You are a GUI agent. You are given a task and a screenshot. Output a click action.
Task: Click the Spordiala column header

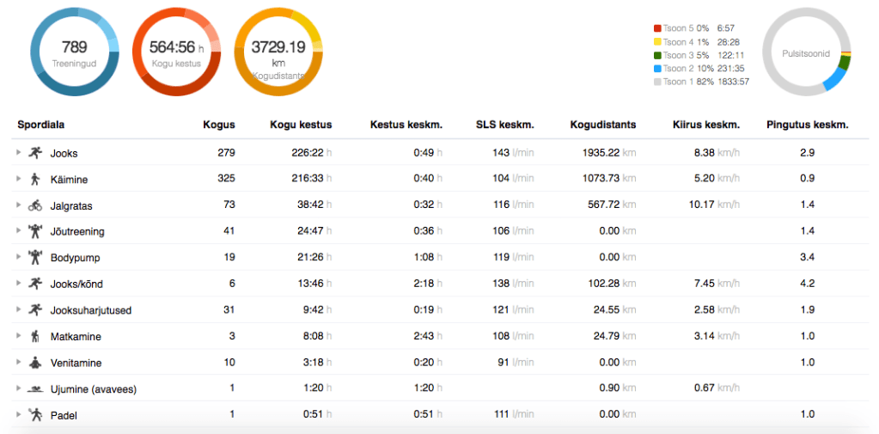tap(41, 125)
